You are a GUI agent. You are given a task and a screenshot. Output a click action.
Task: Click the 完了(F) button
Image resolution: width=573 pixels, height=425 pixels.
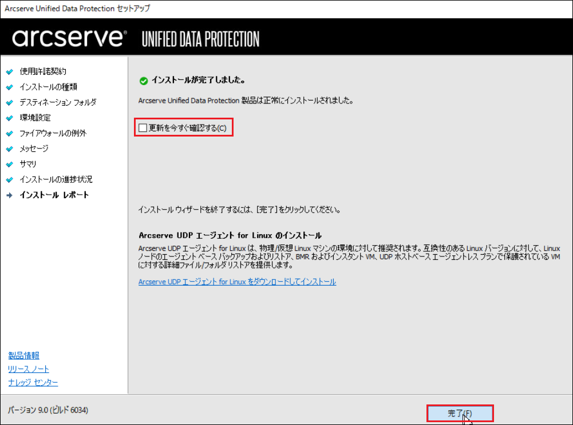(x=460, y=414)
